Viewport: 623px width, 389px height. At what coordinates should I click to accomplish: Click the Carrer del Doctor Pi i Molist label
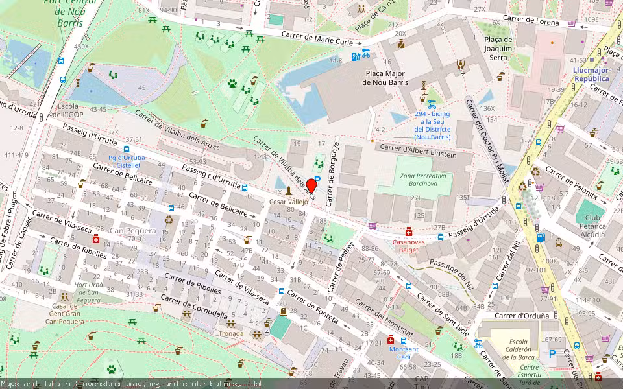487,141
